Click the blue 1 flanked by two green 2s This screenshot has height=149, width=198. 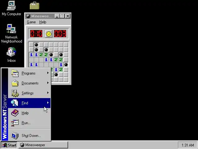56,70
